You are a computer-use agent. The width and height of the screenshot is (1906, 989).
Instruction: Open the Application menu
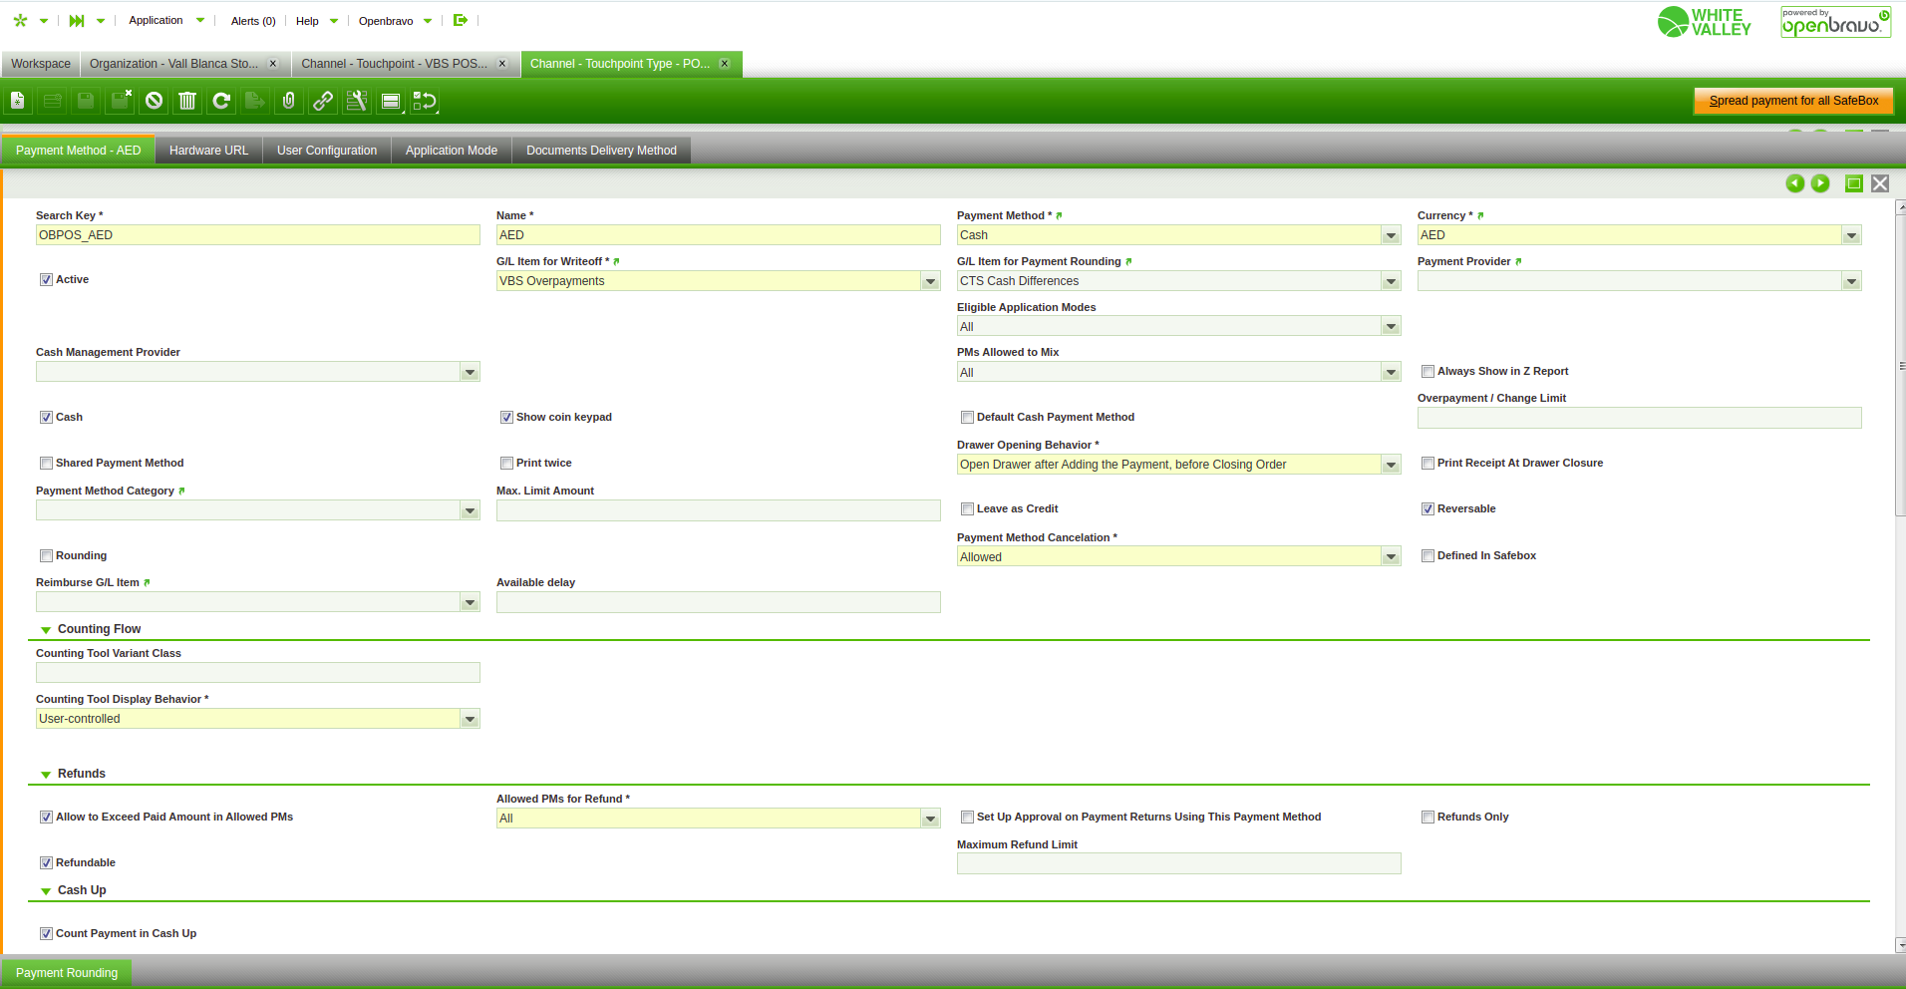[157, 20]
